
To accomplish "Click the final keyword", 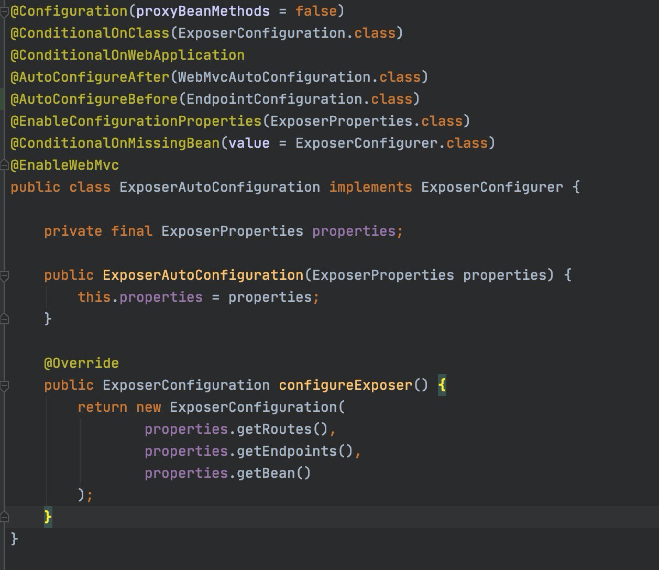I will click(131, 231).
